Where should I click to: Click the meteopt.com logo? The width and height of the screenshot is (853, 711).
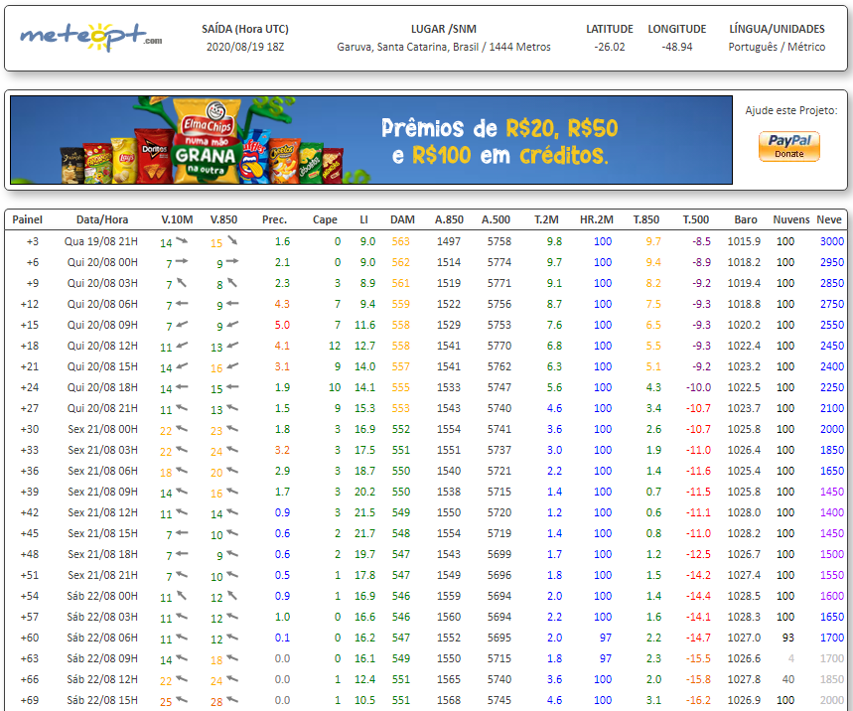coord(90,38)
